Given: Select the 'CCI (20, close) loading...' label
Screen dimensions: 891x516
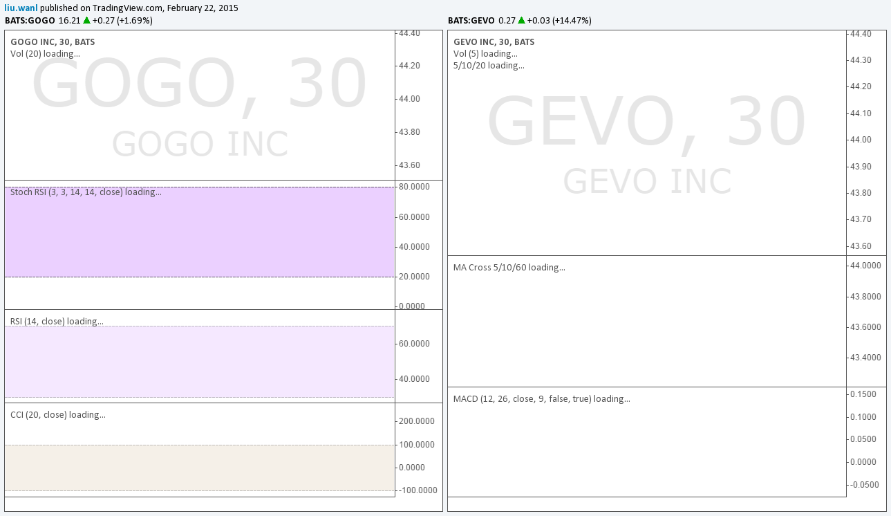Looking at the screenshot, I should coord(58,415).
